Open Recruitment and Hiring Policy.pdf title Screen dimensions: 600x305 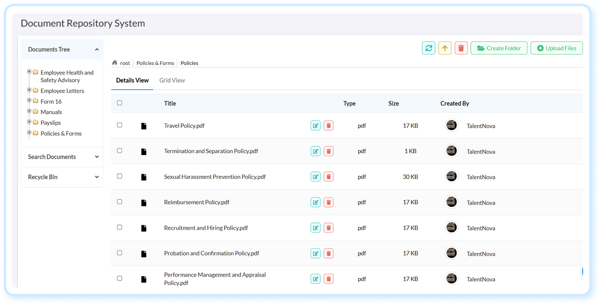coord(206,228)
